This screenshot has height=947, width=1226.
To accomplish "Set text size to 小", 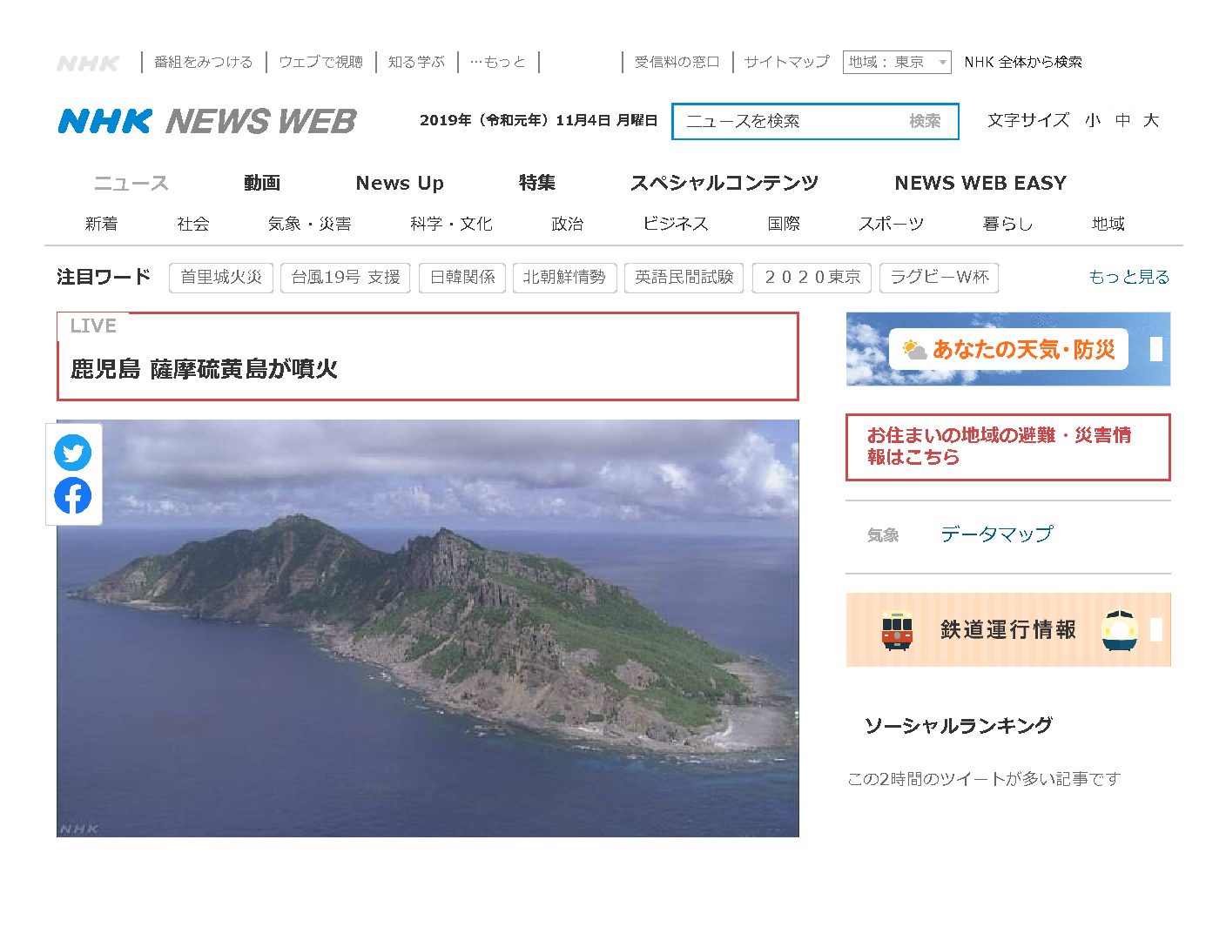I will [x=1093, y=121].
